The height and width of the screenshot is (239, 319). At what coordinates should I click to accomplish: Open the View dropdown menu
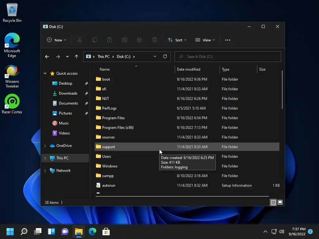tap(205, 40)
